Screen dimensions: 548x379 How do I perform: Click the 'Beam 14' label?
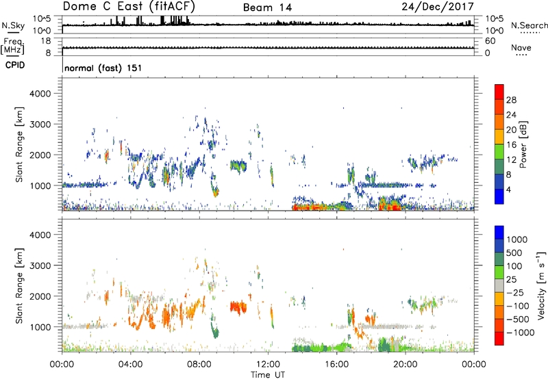click(x=267, y=8)
